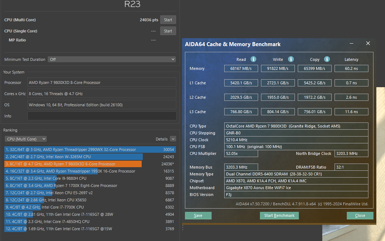This screenshot has width=385, height=241.
Task: Click Memory Type DDR5-6400 value
Action: [296, 174]
